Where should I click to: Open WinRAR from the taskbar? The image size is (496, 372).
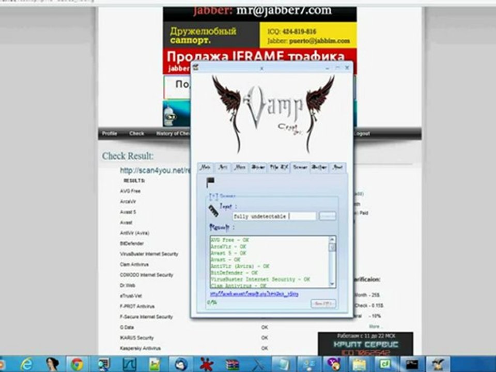click(232, 365)
